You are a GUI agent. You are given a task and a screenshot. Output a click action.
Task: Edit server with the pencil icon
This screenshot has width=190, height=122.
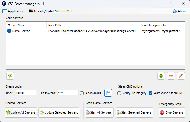tap(181, 76)
